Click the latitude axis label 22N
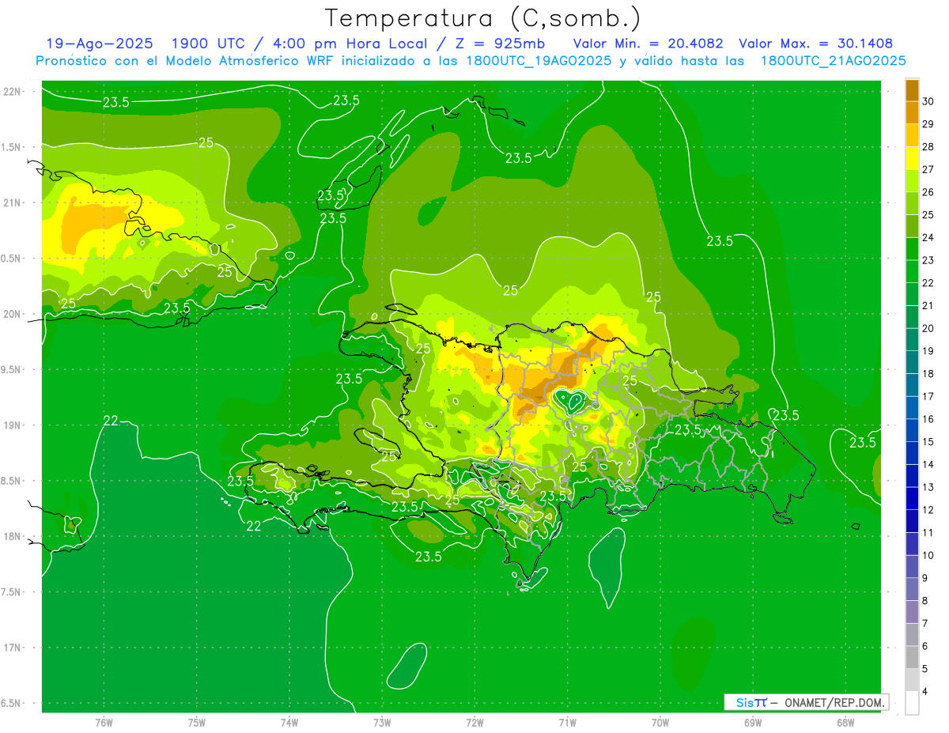Screen dimensions: 949x733 coord(12,92)
